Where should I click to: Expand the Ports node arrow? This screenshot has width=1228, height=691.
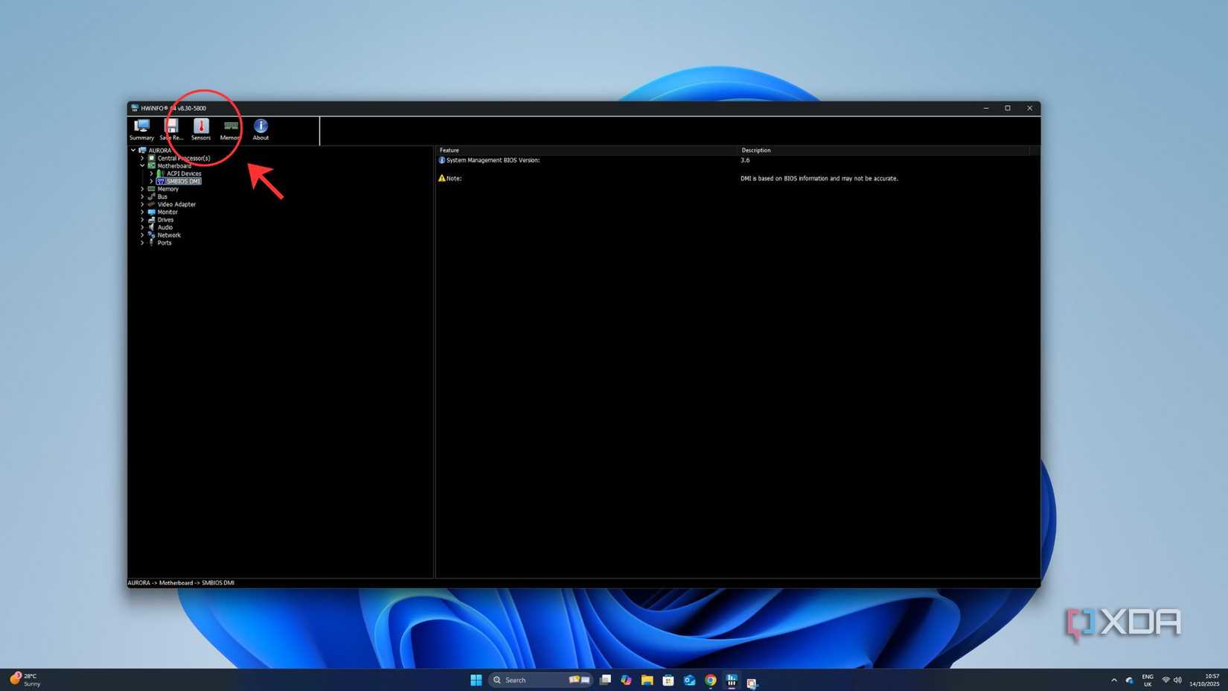point(142,243)
